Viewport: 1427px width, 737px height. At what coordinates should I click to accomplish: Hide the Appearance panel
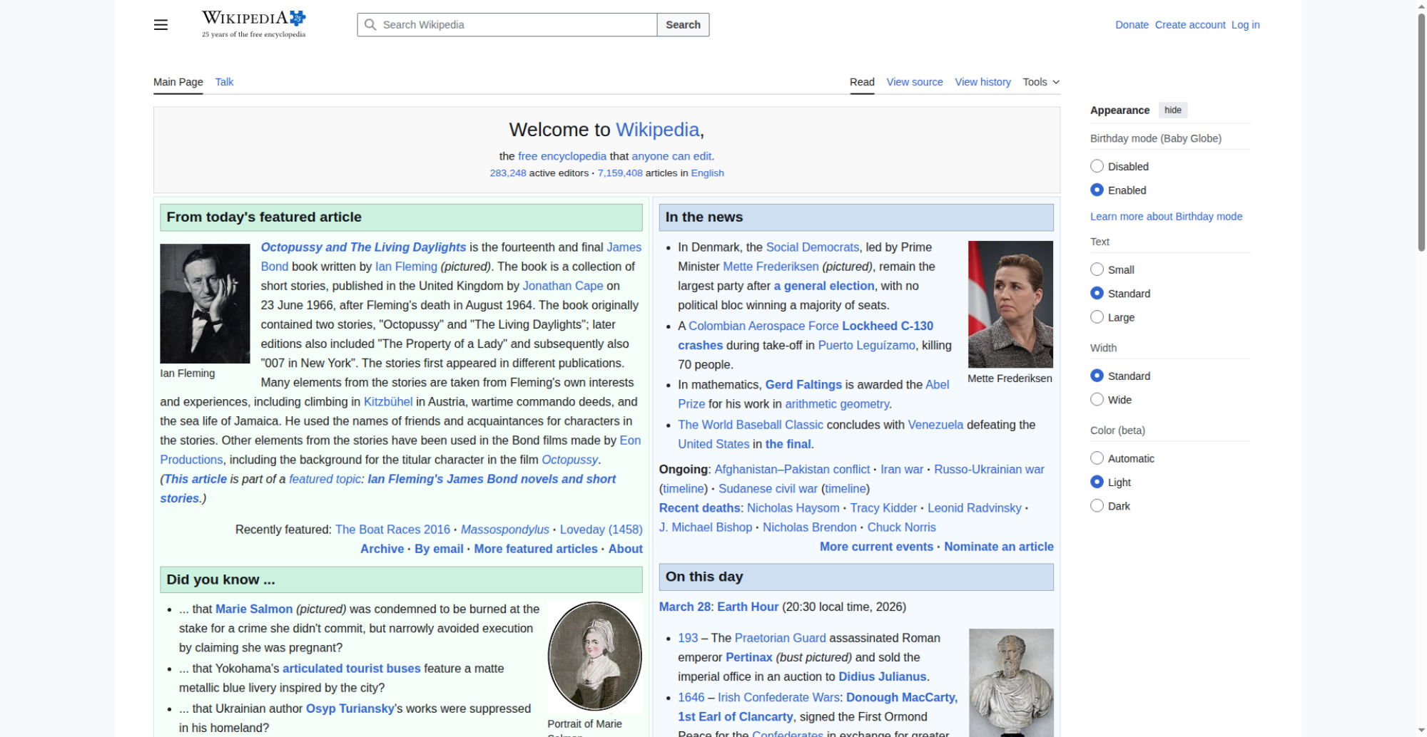(x=1172, y=110)
